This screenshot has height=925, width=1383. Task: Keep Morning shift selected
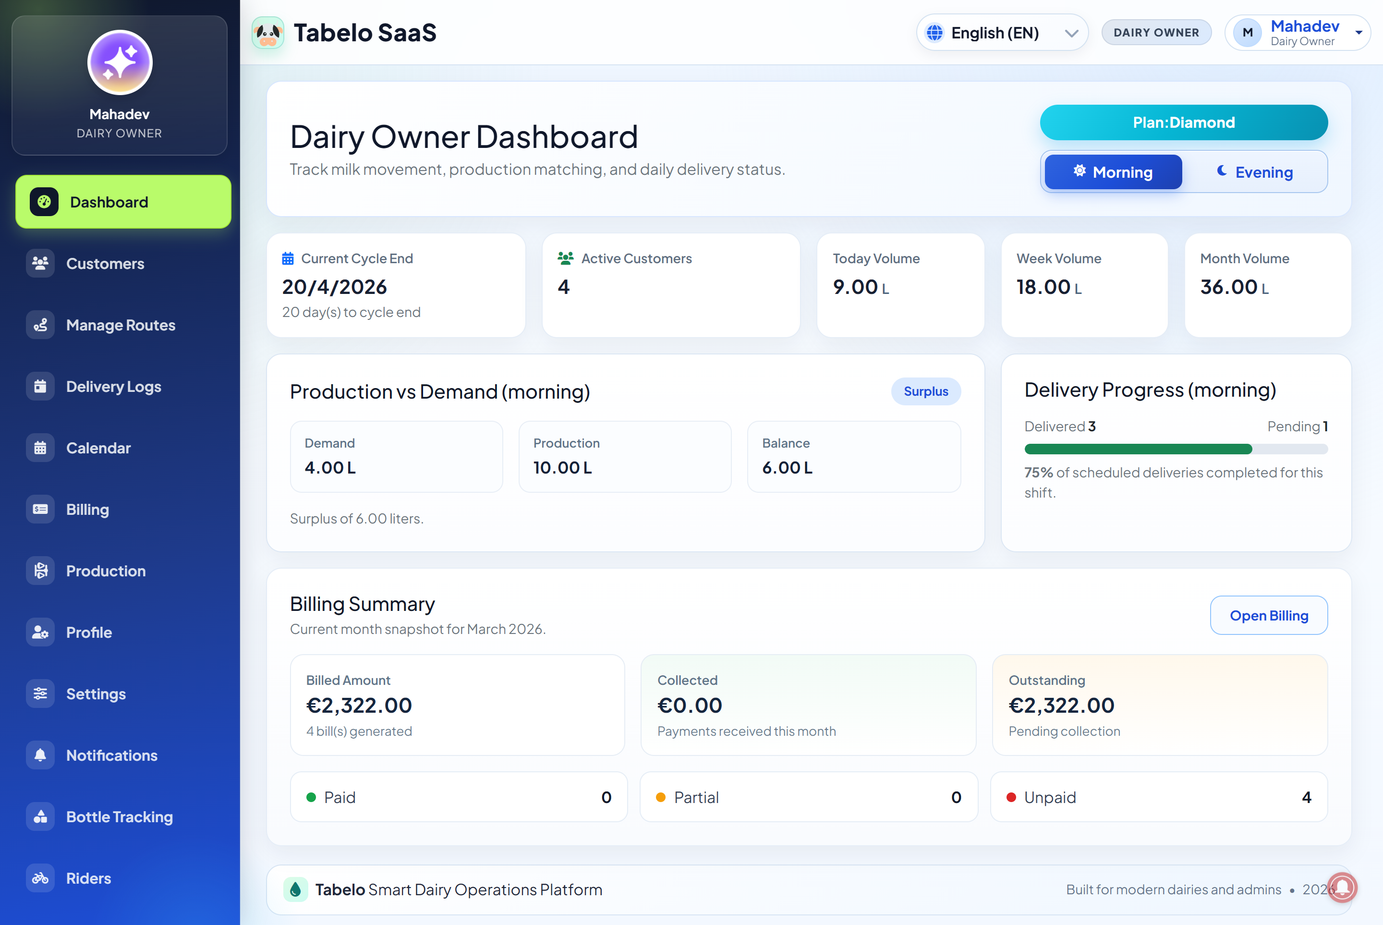pos(1112,171)
